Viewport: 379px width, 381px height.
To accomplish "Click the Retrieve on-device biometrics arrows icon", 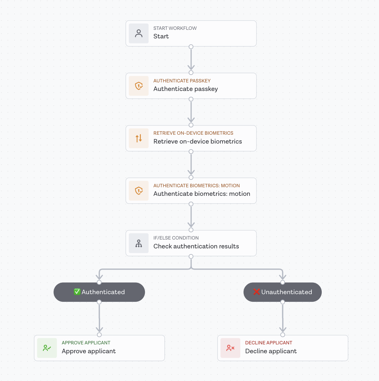I will click(x=138, y=138).
